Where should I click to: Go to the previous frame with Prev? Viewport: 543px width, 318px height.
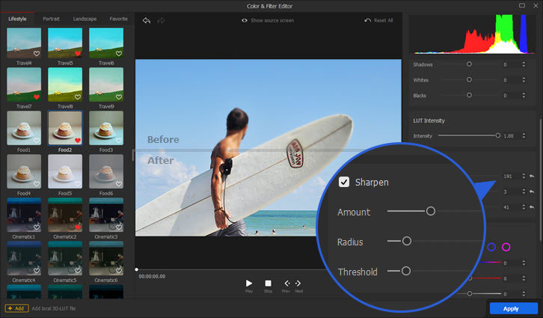point(286,284)
